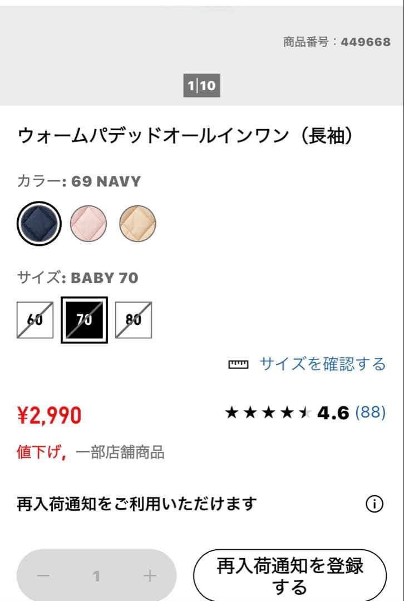Click the 1|10 image counter badge
Image resolution: width=404 pixels, height=601 pixels.
click(201, 86)
